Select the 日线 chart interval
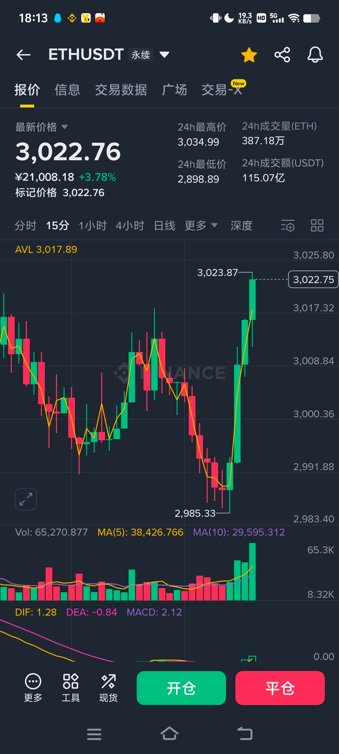This screenshot has width=339, height=754. point(164,226)
